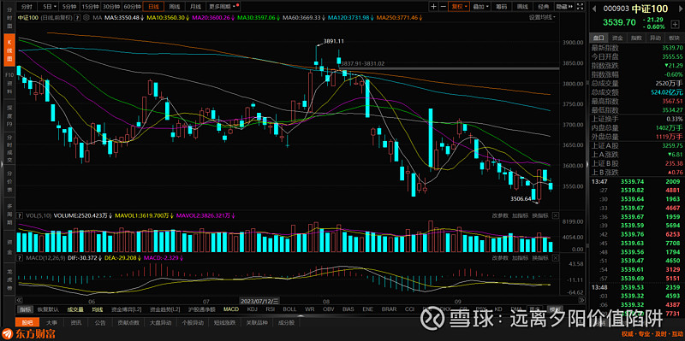Select the 资金 tab in quote panel
This screenshot has width=685, height=341.
point(616,38)
